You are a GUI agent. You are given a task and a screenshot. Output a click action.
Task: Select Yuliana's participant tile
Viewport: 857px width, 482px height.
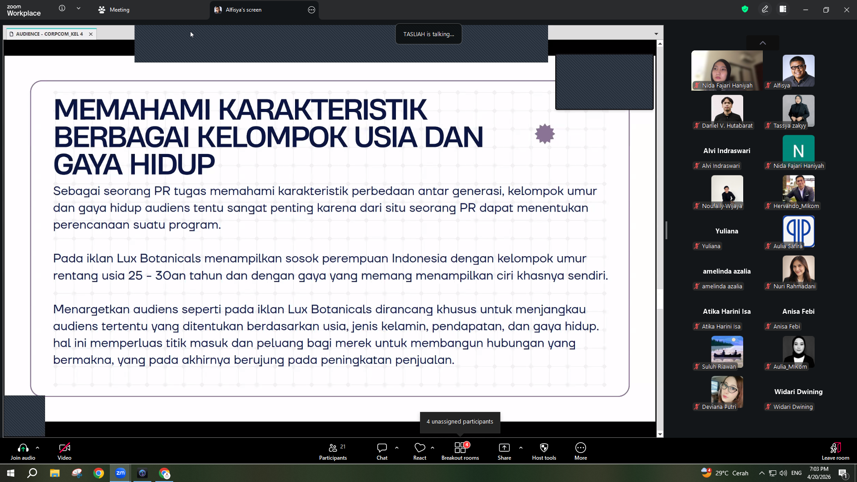coord(727,231)
